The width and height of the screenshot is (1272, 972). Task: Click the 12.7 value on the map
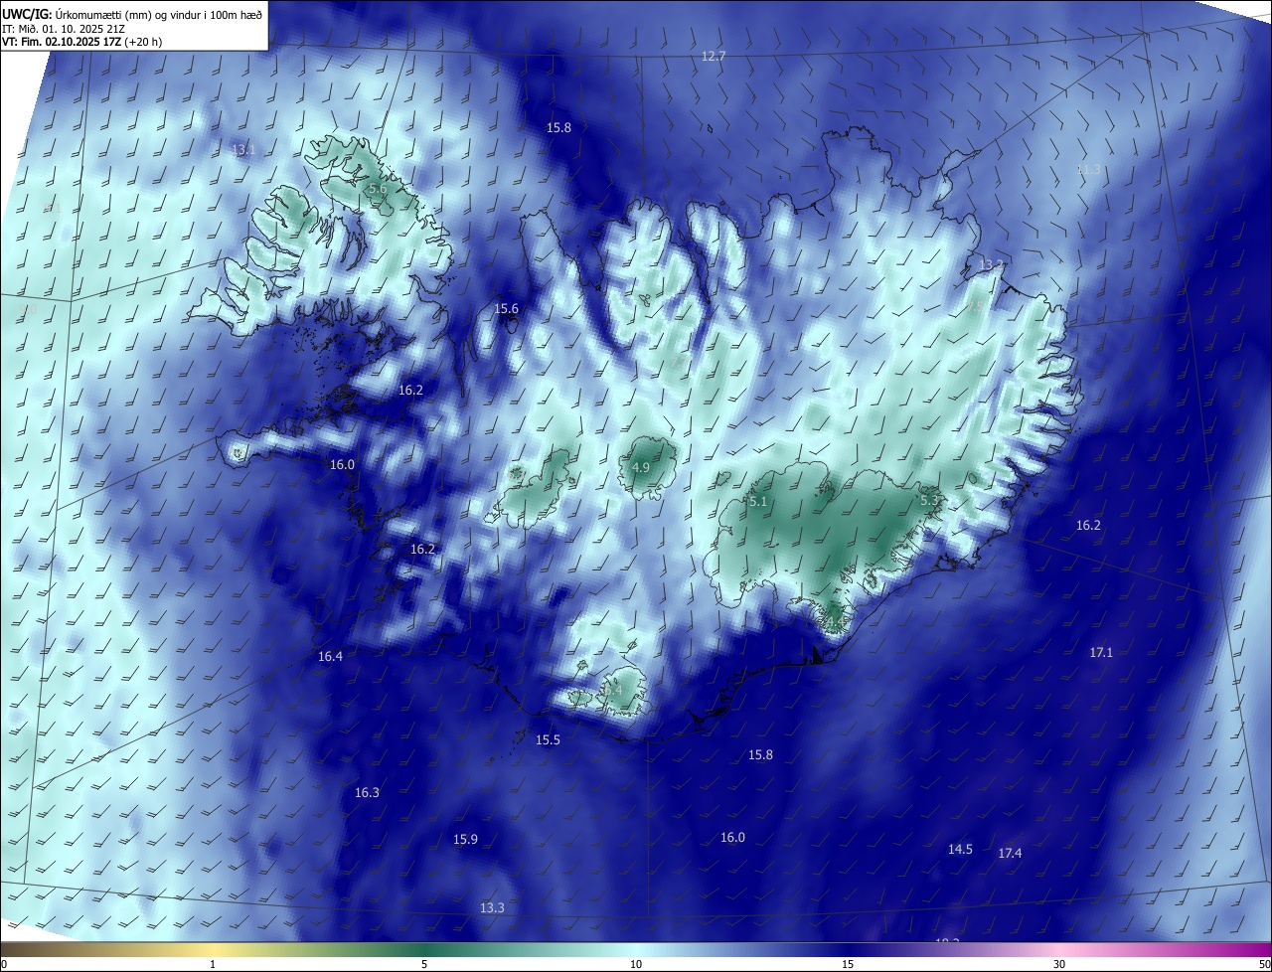(x=714, y=57)
